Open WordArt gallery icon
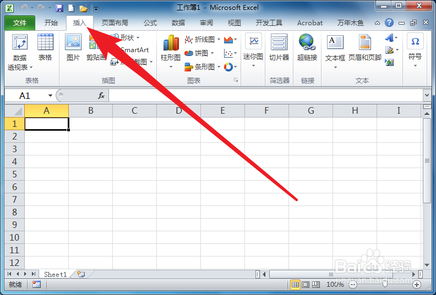This screenshot has width=436, height=295. (391, 37)
